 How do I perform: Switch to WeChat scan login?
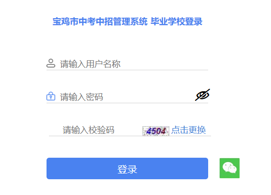[230, 168]
